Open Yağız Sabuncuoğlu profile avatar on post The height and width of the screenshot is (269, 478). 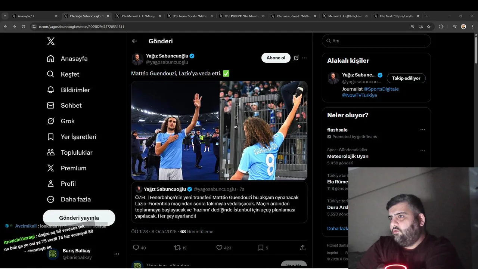(137, 59)
